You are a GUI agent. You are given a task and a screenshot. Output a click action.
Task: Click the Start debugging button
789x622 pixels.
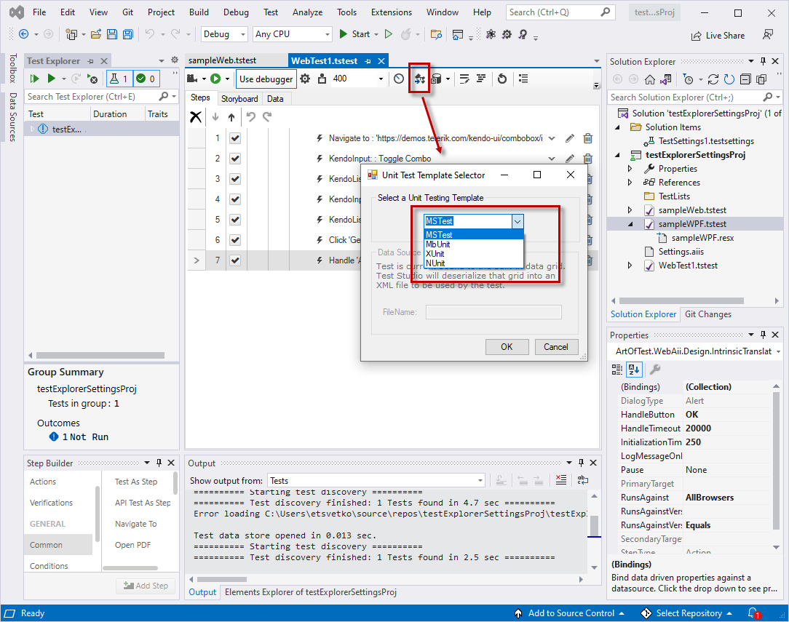coord(354,34)
